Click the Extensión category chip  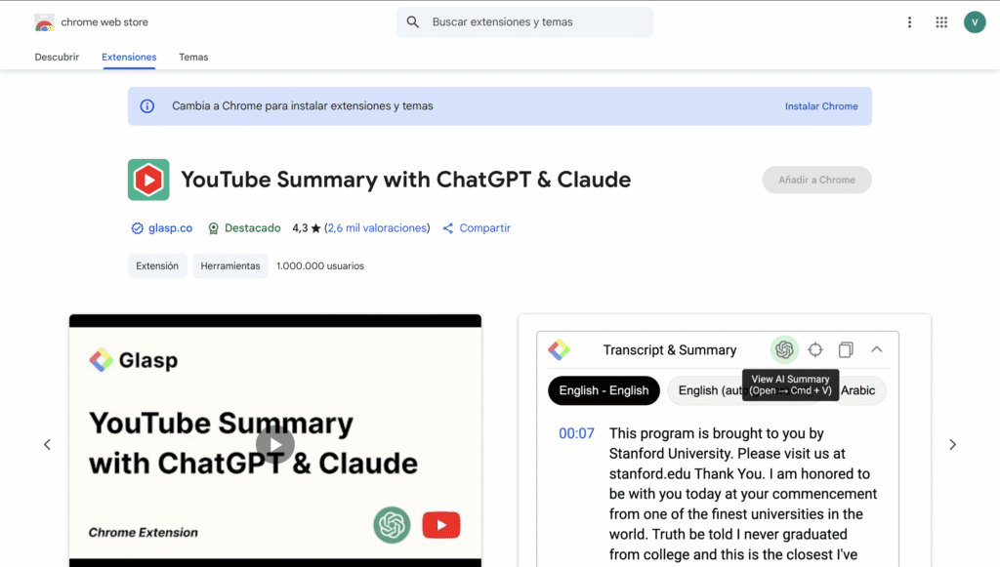(157, 265)
